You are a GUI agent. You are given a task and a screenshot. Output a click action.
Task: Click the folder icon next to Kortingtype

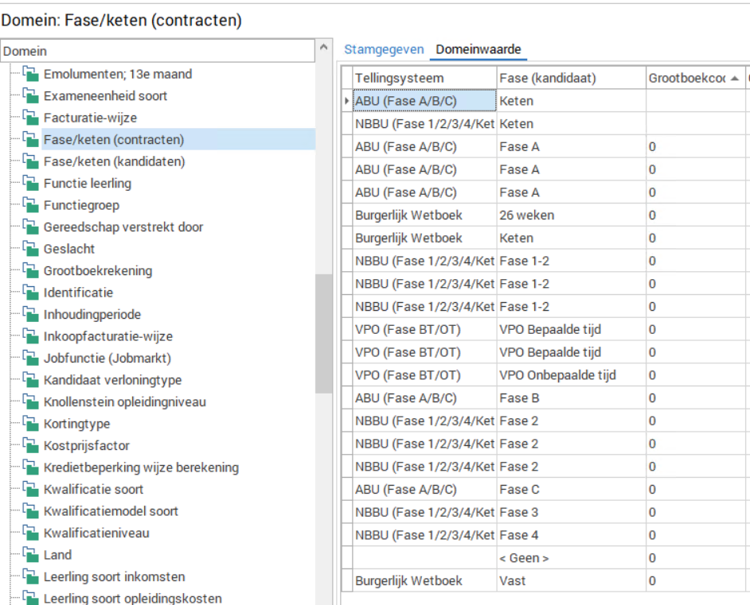(x=31, y=425)
